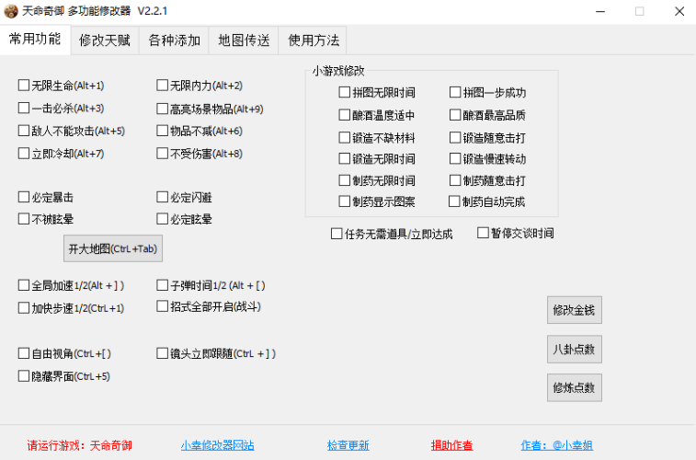
Task: Toggle 制药显示图案 checkbox
Action: [x=344, y=201]
